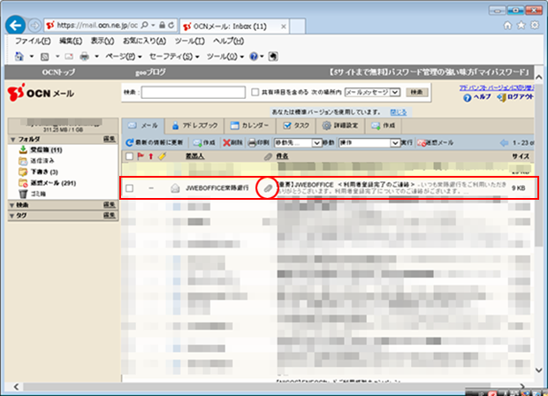Open the 詳細設定 settings tab

click(x=340, y=126)
